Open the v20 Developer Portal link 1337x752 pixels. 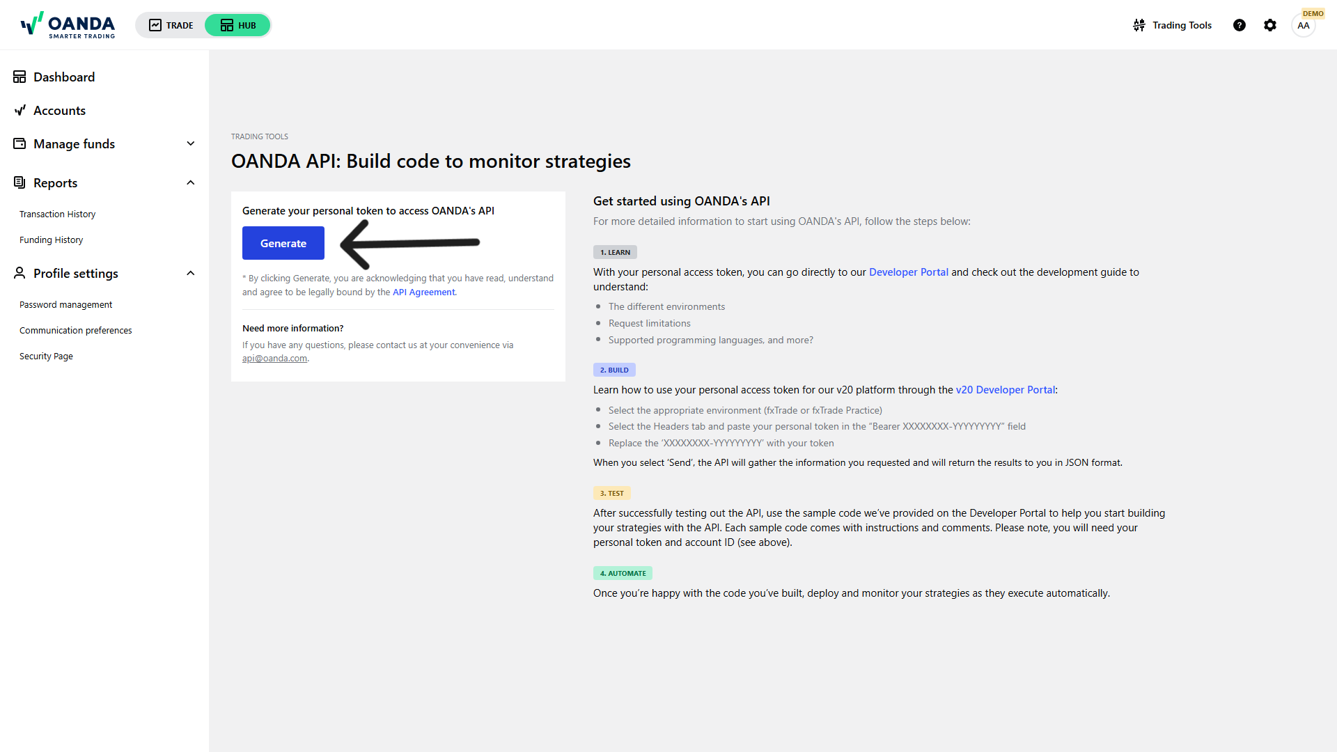1005,390
